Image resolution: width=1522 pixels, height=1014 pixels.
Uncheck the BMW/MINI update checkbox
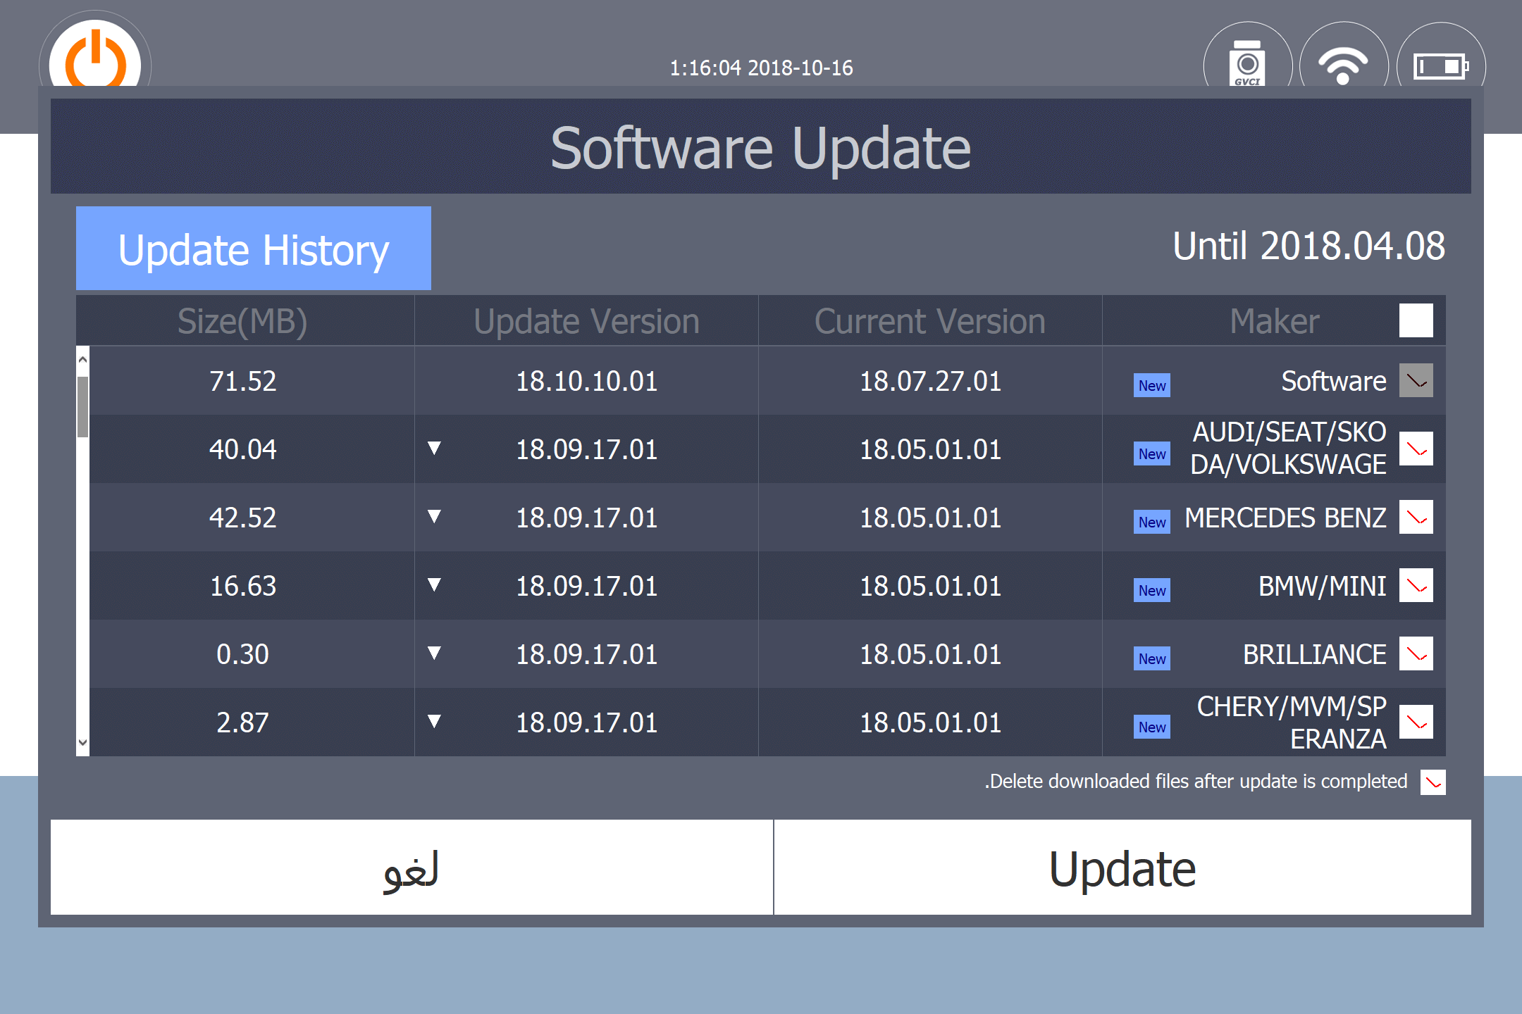(x=1416, y=586)
